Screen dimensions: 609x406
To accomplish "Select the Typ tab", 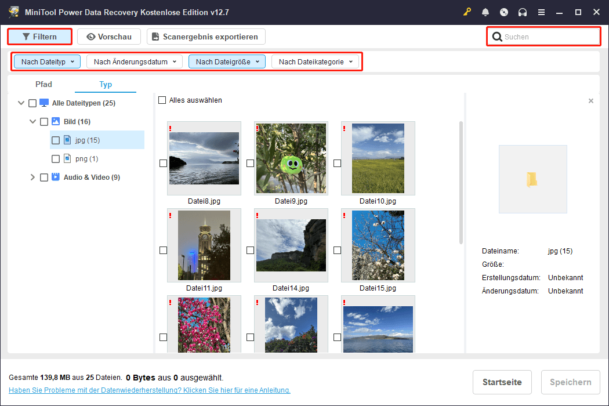I will point(105,84).
